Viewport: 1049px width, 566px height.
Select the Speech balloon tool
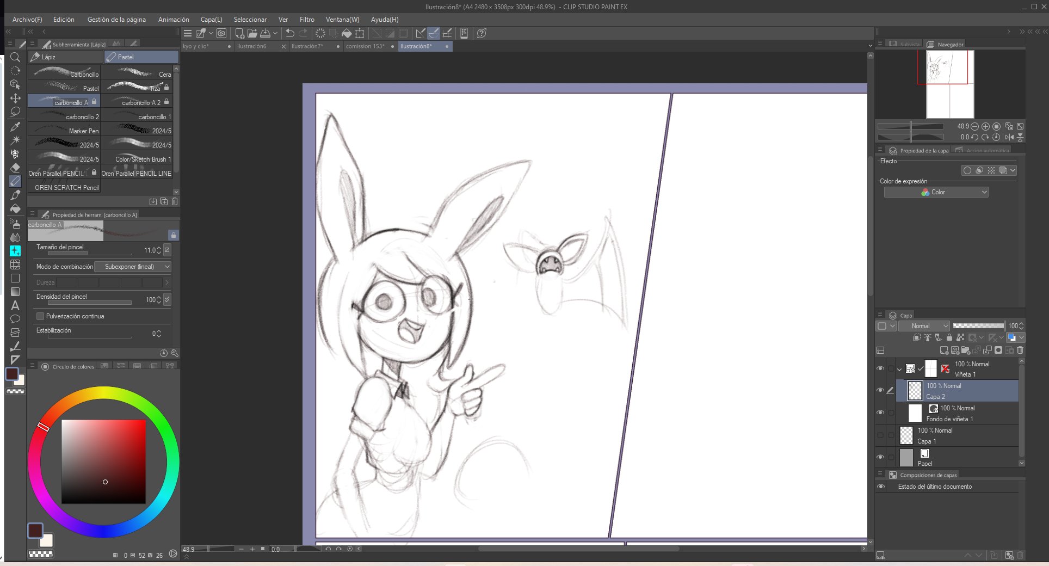15,319
